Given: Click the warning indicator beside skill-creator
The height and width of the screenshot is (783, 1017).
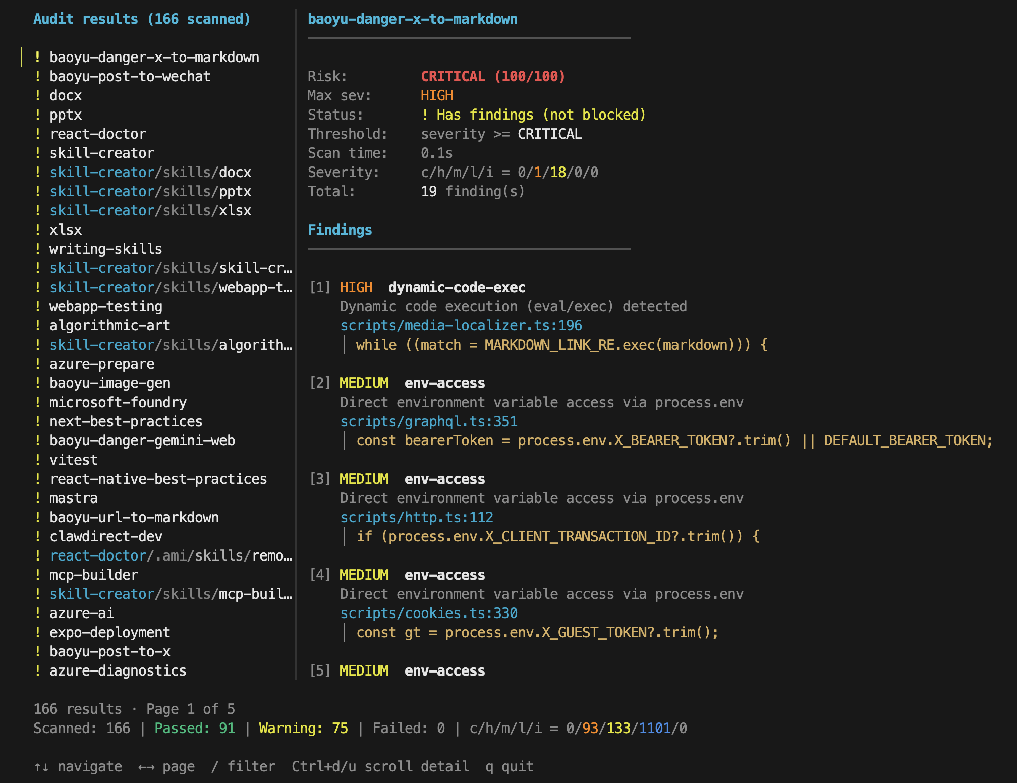Looking at the screenshot, I should pyautogui.click(x=38, y=153).
